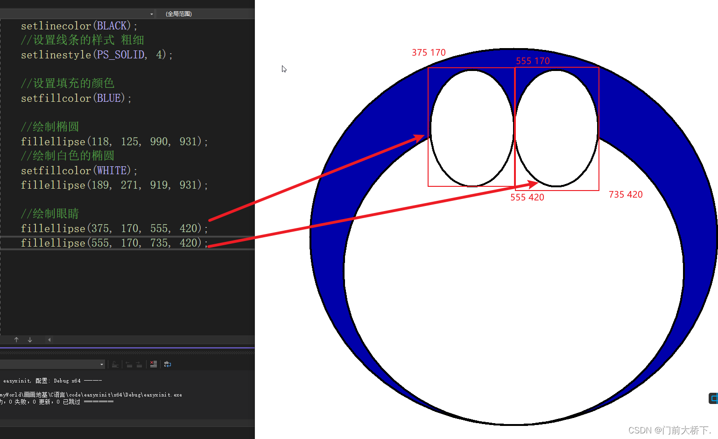
Task: Click the setfillcolor(WHITE) code line
Action: pyautogui.click(x=79, y=170)
